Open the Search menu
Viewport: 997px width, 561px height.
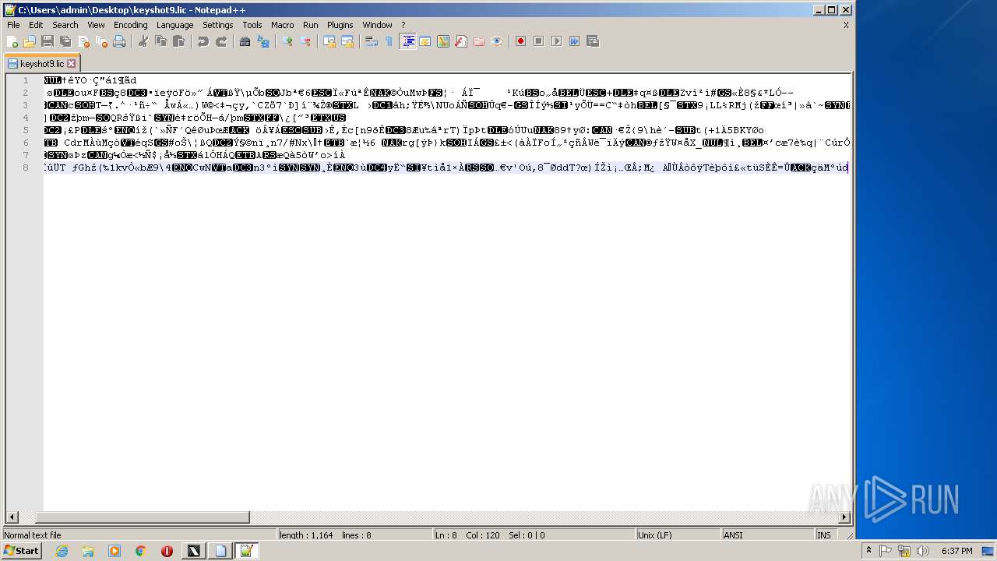pos(65,25)
